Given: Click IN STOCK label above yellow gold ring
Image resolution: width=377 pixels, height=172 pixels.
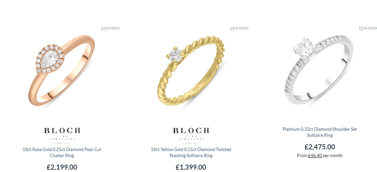Looking at the screenshot, I should (242, 28).
